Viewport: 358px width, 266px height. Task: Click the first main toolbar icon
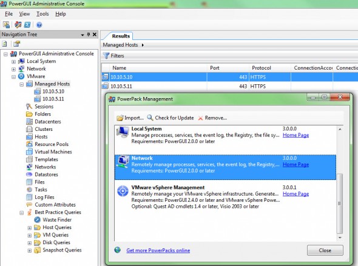pyautogui.click(x=7, y=25)
